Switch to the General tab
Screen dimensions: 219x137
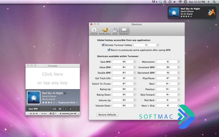[x=94, y=31]
